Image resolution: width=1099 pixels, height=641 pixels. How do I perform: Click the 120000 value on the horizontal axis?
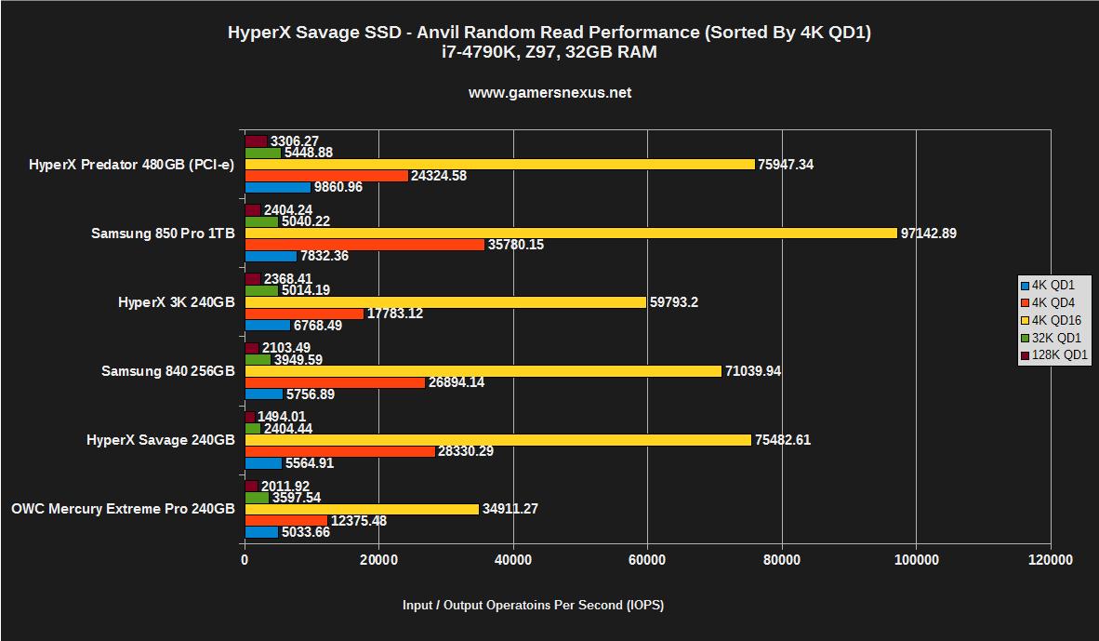click(1051, 560)
